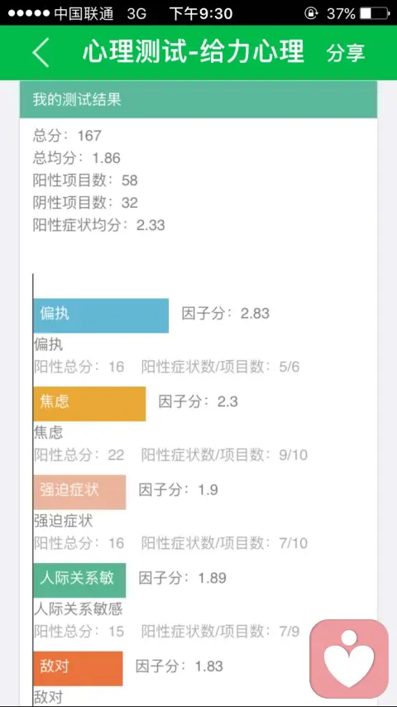Select the green 人际关系敏 bar
The height and width of the screenshot is (707, 397).
(x=79, y=580)
